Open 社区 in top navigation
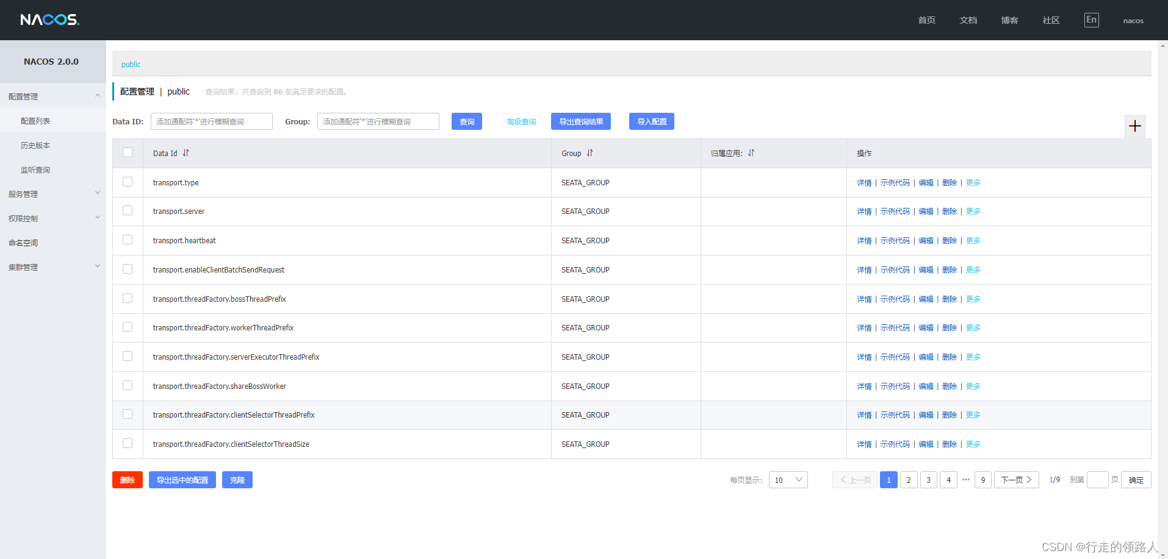Viewport: 1168px width, 559px height. 1051,20
